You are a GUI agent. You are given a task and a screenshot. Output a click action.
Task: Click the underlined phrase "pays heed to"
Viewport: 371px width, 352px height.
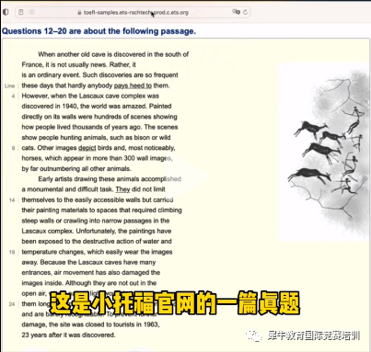pos(133,85)
